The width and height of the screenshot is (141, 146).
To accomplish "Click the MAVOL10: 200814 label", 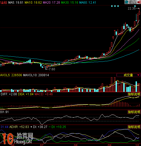I will click(x=36, y=75).
